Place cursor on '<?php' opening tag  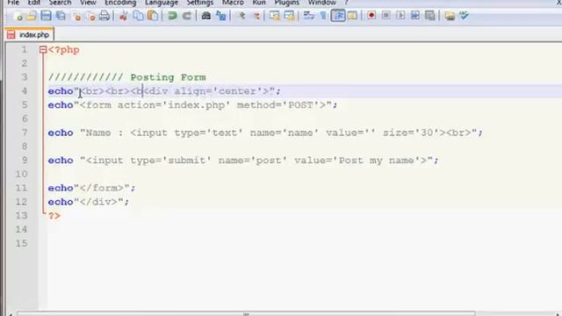click(x=64, y=50)
